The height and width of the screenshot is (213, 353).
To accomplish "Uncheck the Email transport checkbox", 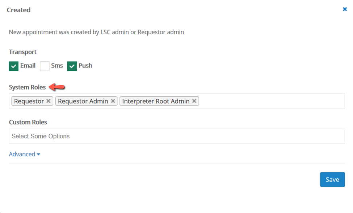I will click(x=14, y=66).
